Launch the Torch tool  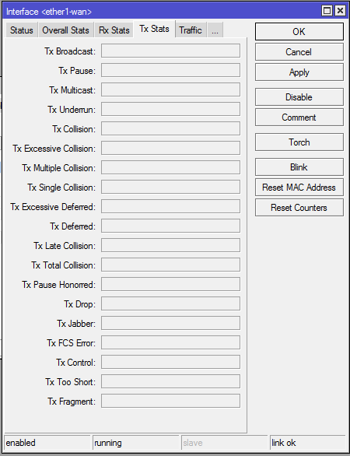(299, 142)
